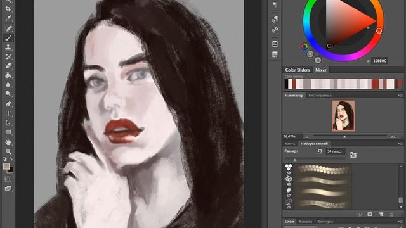Open the Paragraph panel icon
406x228 pixels.
point(275,4)
